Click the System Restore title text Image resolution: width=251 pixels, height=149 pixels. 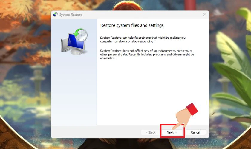coord(71,15)
